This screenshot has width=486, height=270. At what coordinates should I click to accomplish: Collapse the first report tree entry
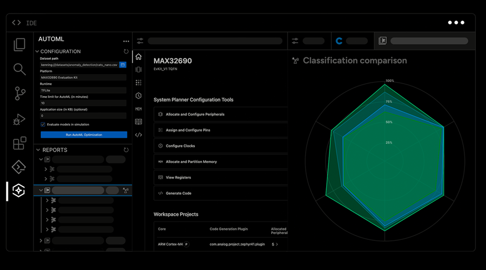(x=41, y=159)
